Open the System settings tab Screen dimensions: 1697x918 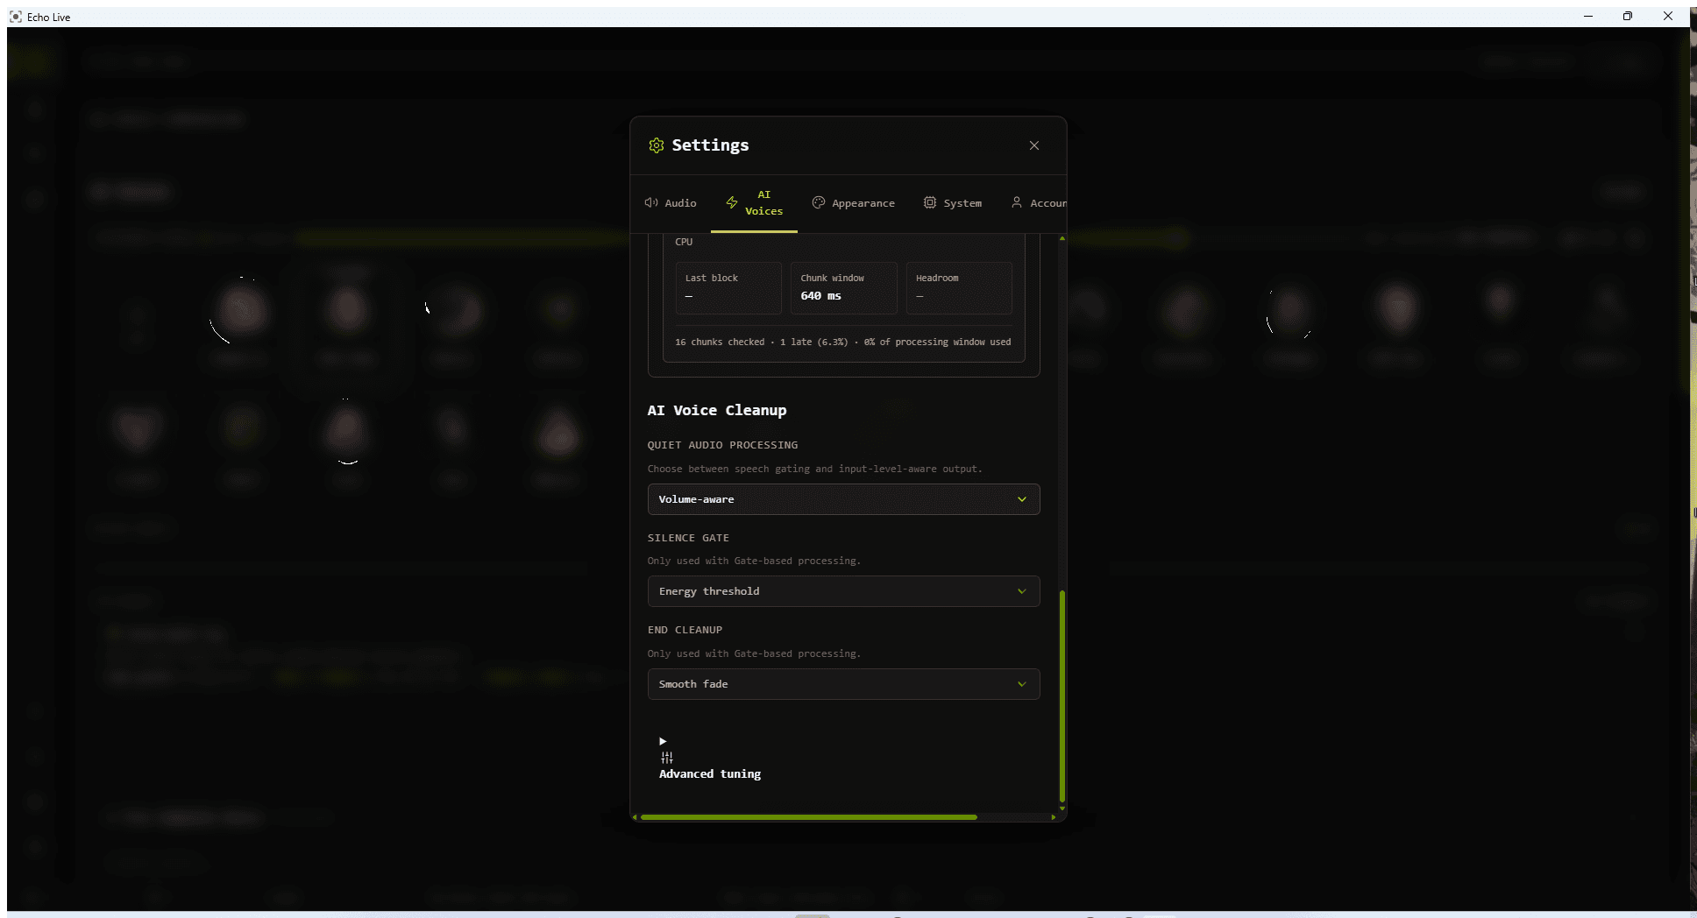click(x=953, y=203)
